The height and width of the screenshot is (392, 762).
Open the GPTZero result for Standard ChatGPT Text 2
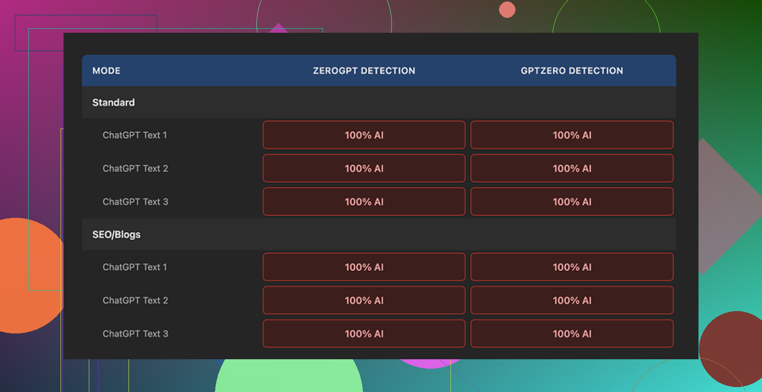(x=571, y=168)
